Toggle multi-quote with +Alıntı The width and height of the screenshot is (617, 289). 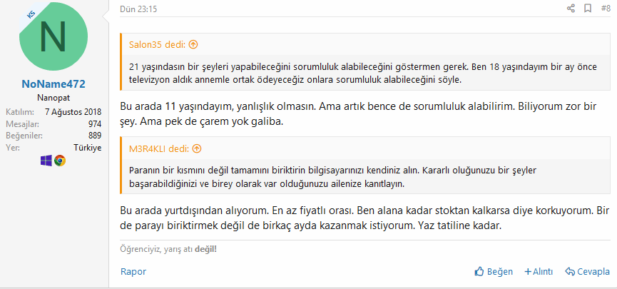tap(539, 272)
